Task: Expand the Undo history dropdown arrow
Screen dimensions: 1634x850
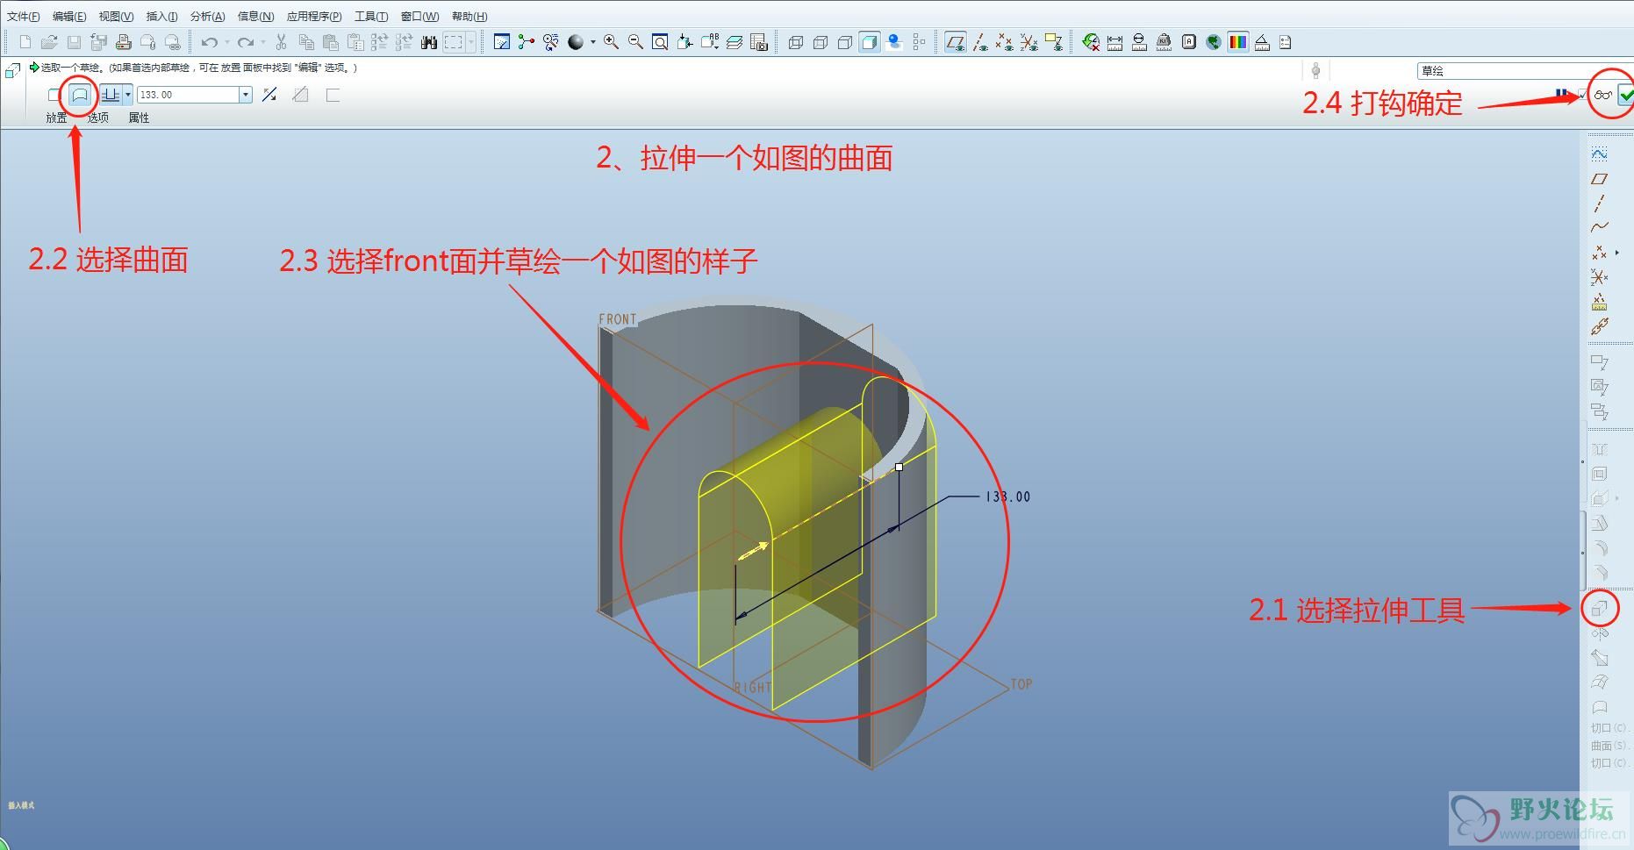Action: coord(226,42)
